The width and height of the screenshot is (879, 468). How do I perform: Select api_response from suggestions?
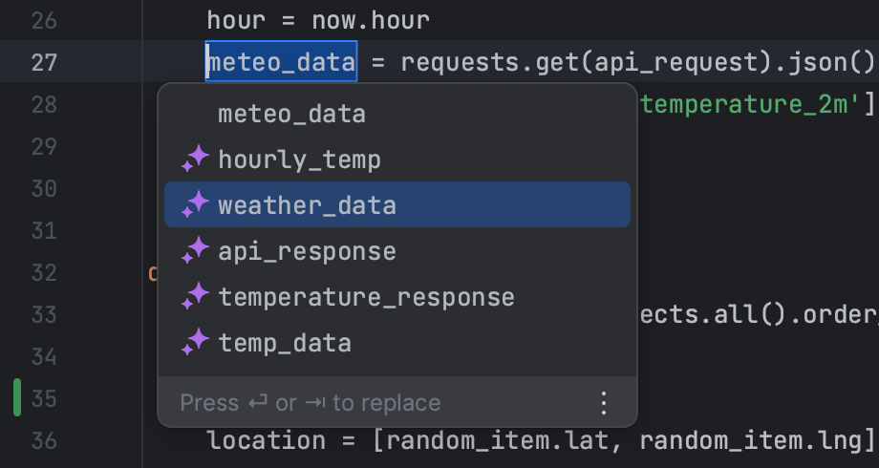[397, 250]
